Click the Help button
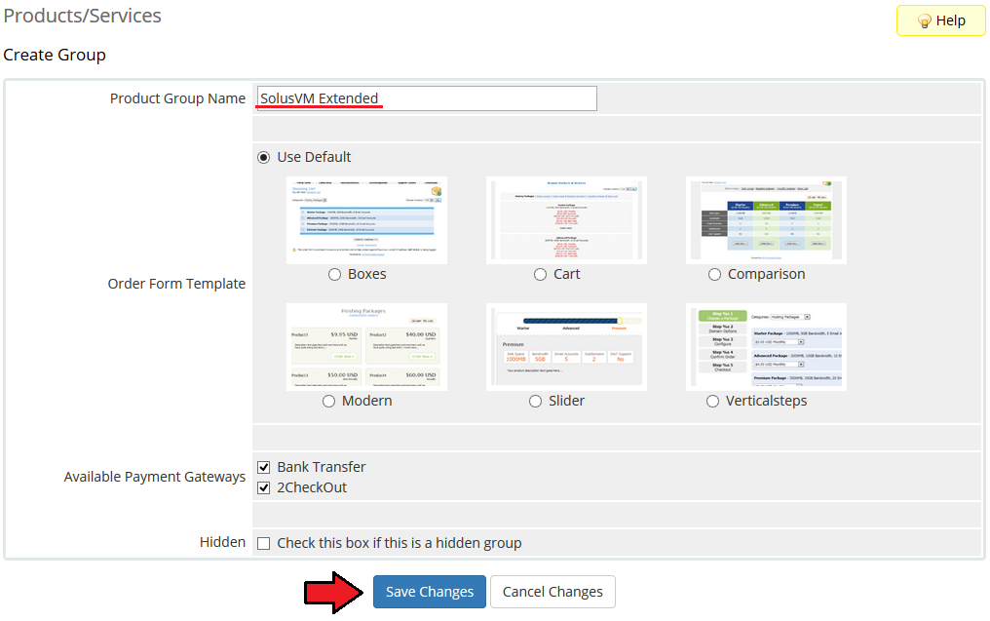The height and width of the screenshot is (621, 990). 940,20
